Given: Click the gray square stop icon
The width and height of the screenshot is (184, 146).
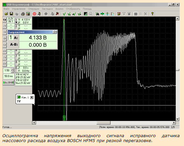Looking at the screenshot, I should (136, 14).
